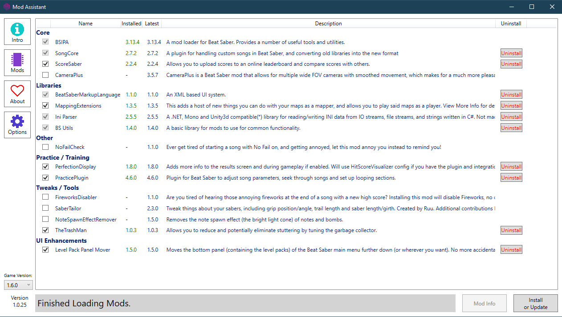
Task: Click the Practice / Training heading
Action: [63, 157]
